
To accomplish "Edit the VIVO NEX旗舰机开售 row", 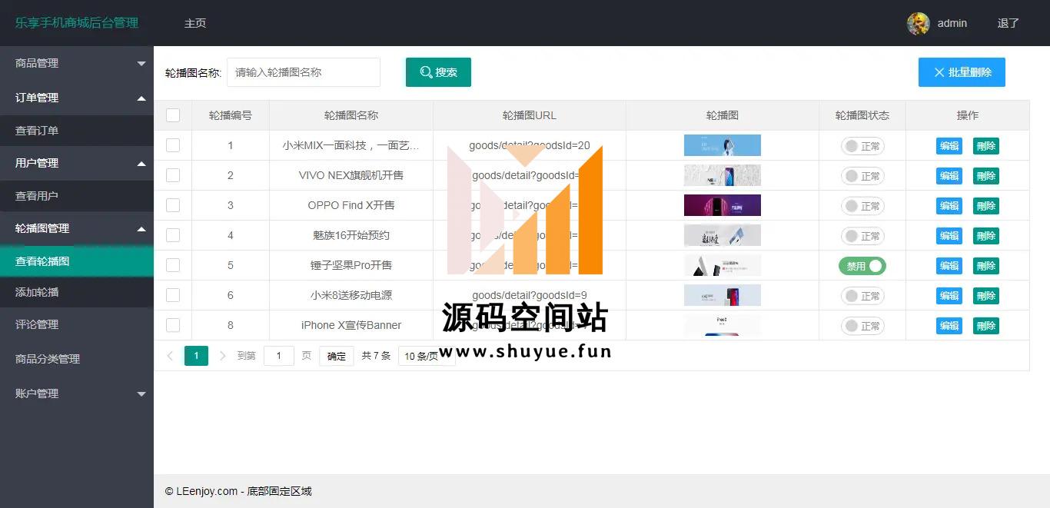I will (x=949, y=176).
